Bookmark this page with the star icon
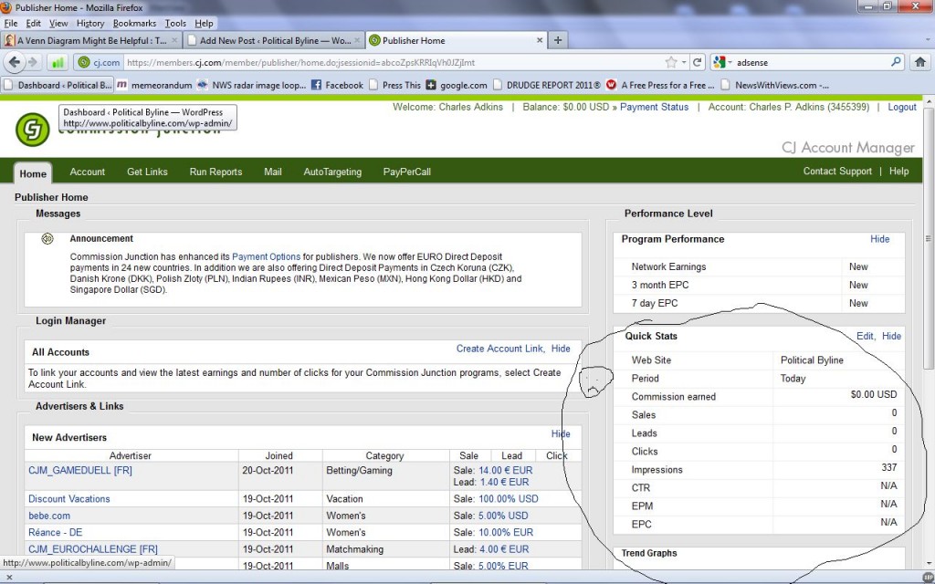This screenshot has height=584, width=935. (671, 62)
